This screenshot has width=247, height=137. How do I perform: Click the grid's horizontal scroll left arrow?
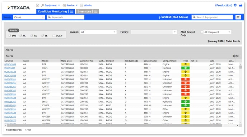tap(6, 126)
